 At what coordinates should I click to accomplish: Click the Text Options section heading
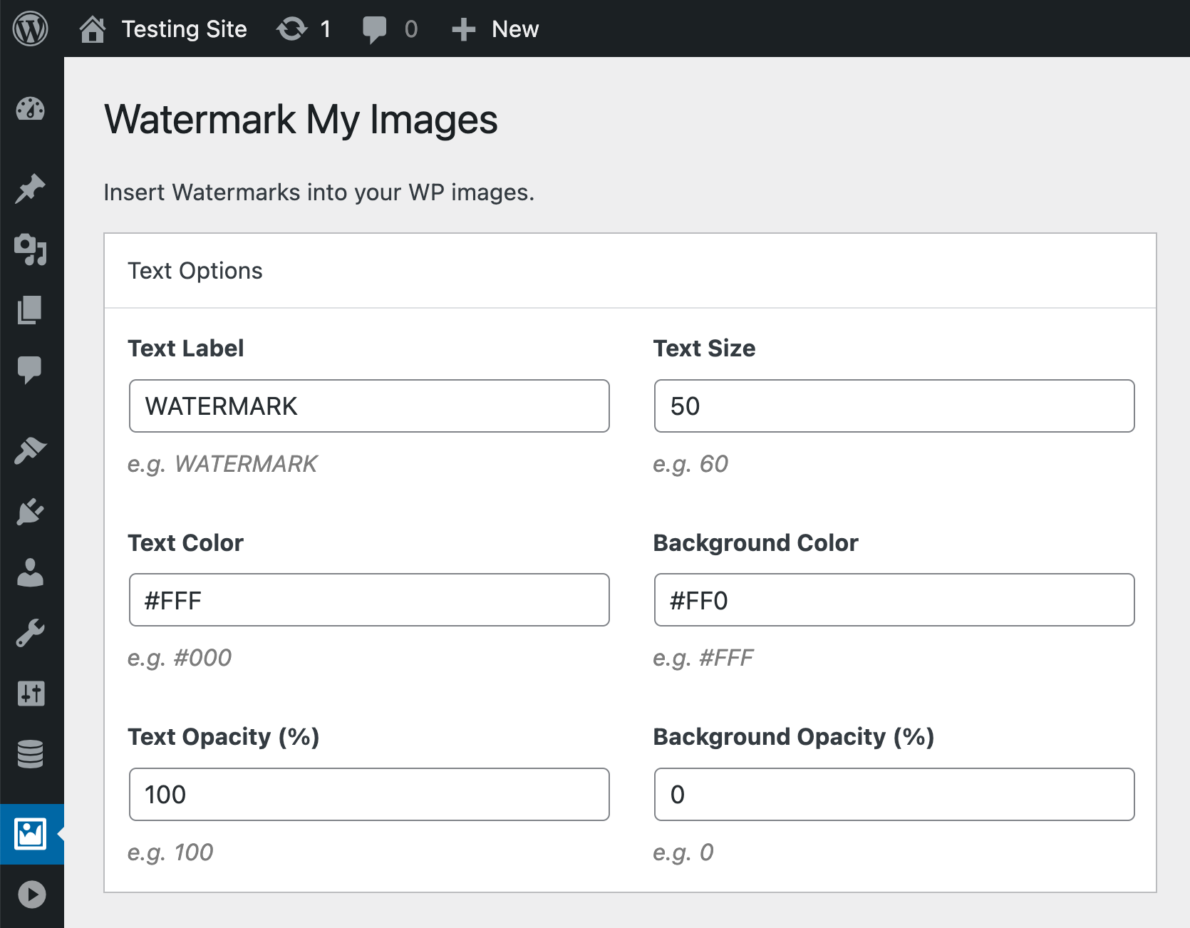pos(195,271)
